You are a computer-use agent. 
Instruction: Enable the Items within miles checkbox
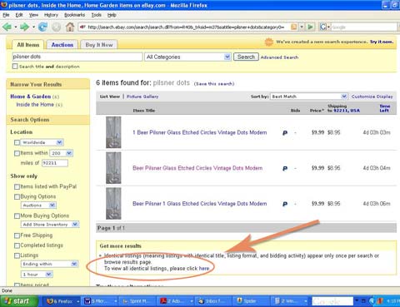[17, 153]
